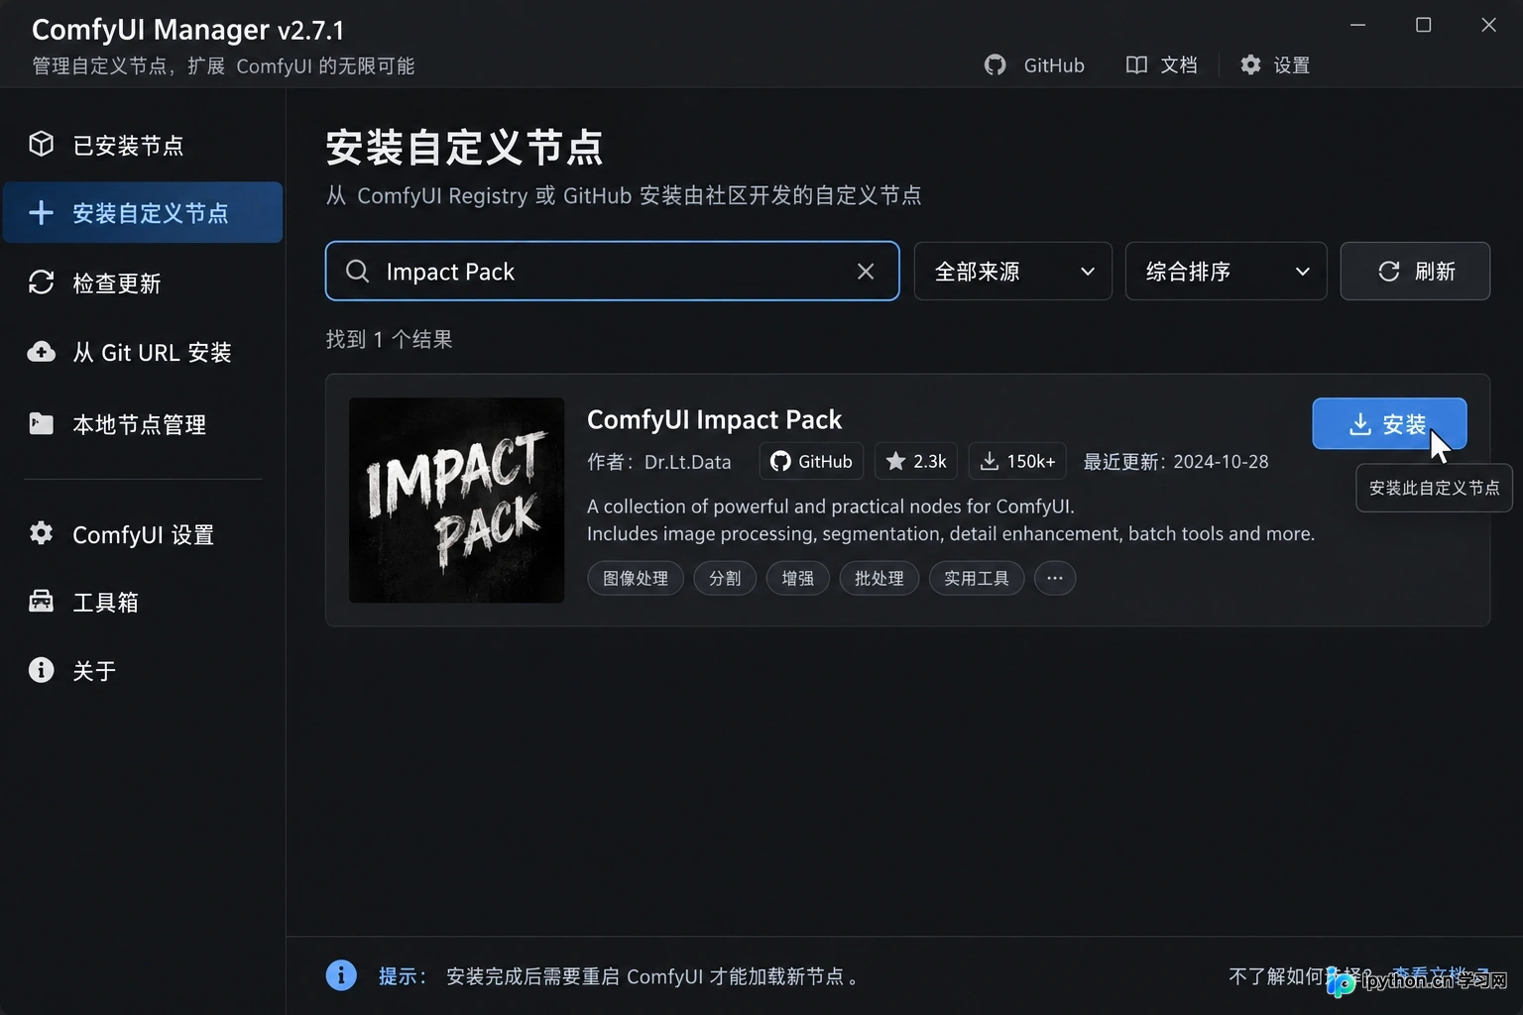Screen dimensions: 1523x1015
Task: Expand more tags with the ellipsis button
Action: pyautogui.click(x=1055, y=578)
